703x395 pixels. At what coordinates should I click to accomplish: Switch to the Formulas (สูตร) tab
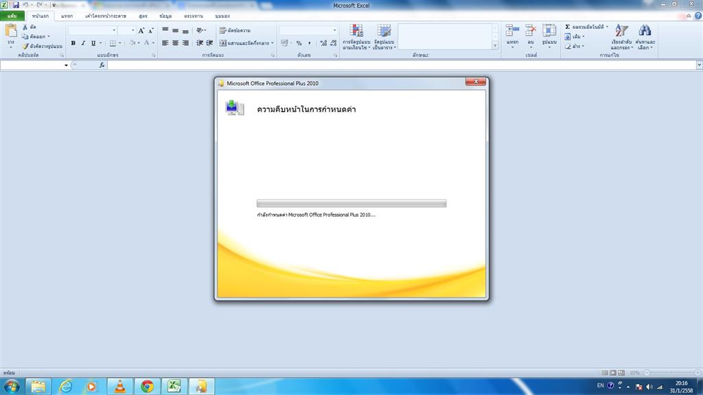(143, 16)
